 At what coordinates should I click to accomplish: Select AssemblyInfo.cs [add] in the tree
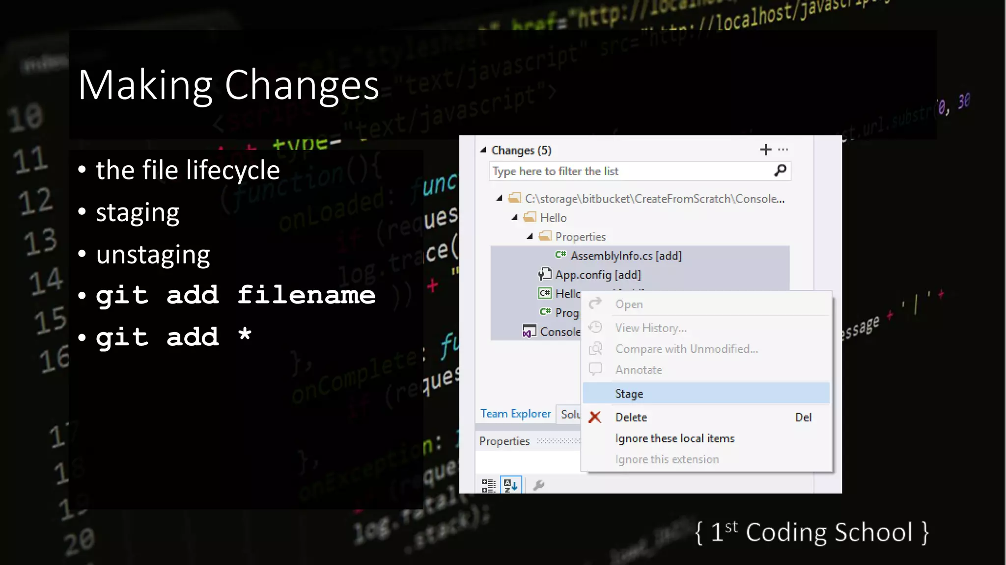tap(626, 256)
